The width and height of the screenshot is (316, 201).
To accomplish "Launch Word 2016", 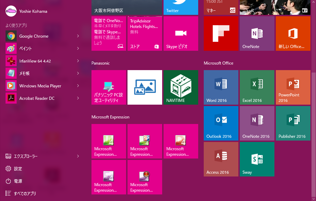I will pyautogui.click(x=221, y=87).
